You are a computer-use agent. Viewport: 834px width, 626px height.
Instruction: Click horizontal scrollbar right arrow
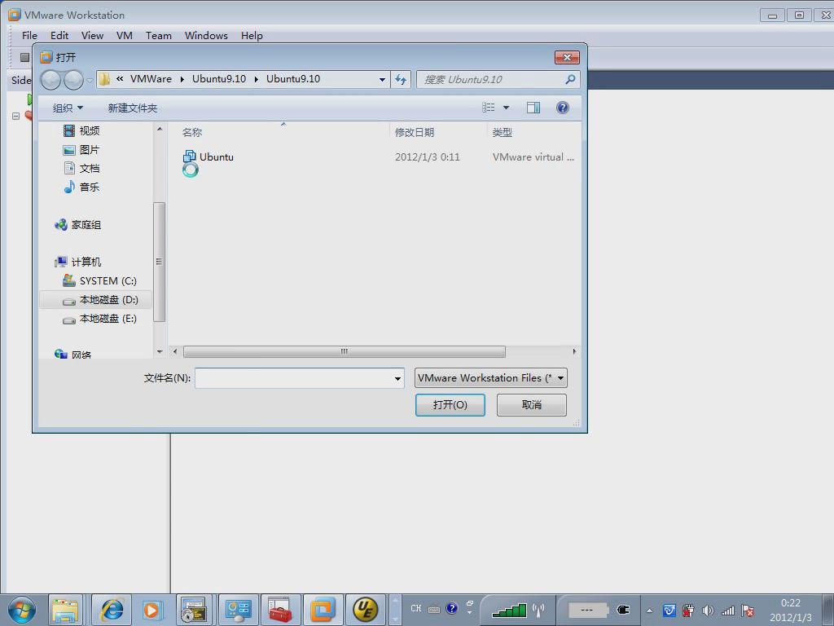pos(574,352)
